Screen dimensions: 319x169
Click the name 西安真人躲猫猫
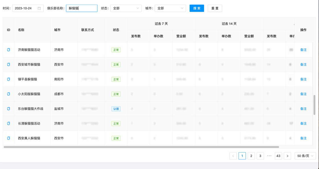pos(29,138)
